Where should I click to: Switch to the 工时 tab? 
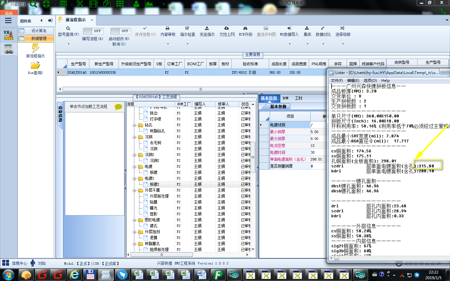[x=299, y=98]
